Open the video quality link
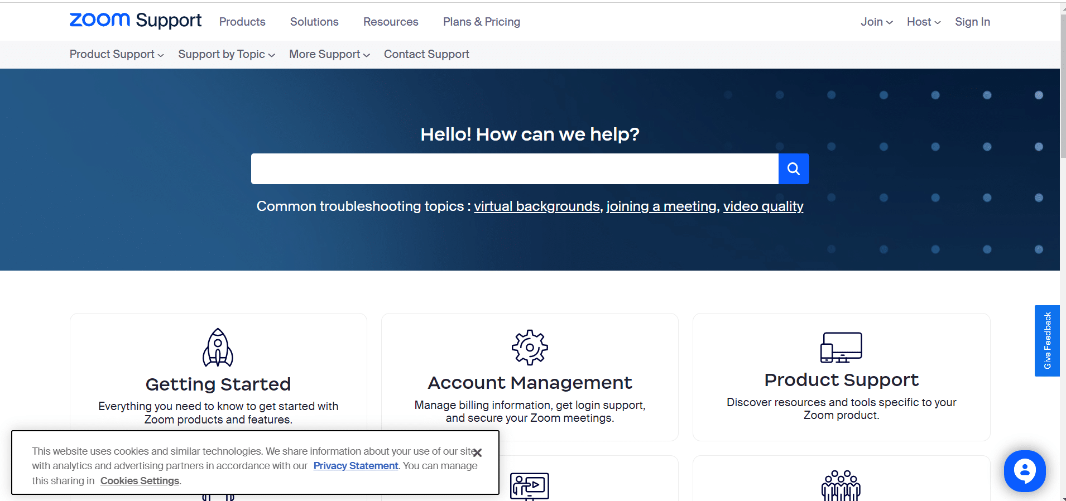This screenshot has width=1066, height=501. [x=763, y=206]
